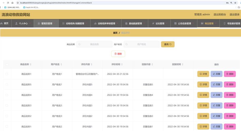Click sort arrows on 商品名称 column header
The width and height of the screenshot is (241, 131).
coord(31,64)
